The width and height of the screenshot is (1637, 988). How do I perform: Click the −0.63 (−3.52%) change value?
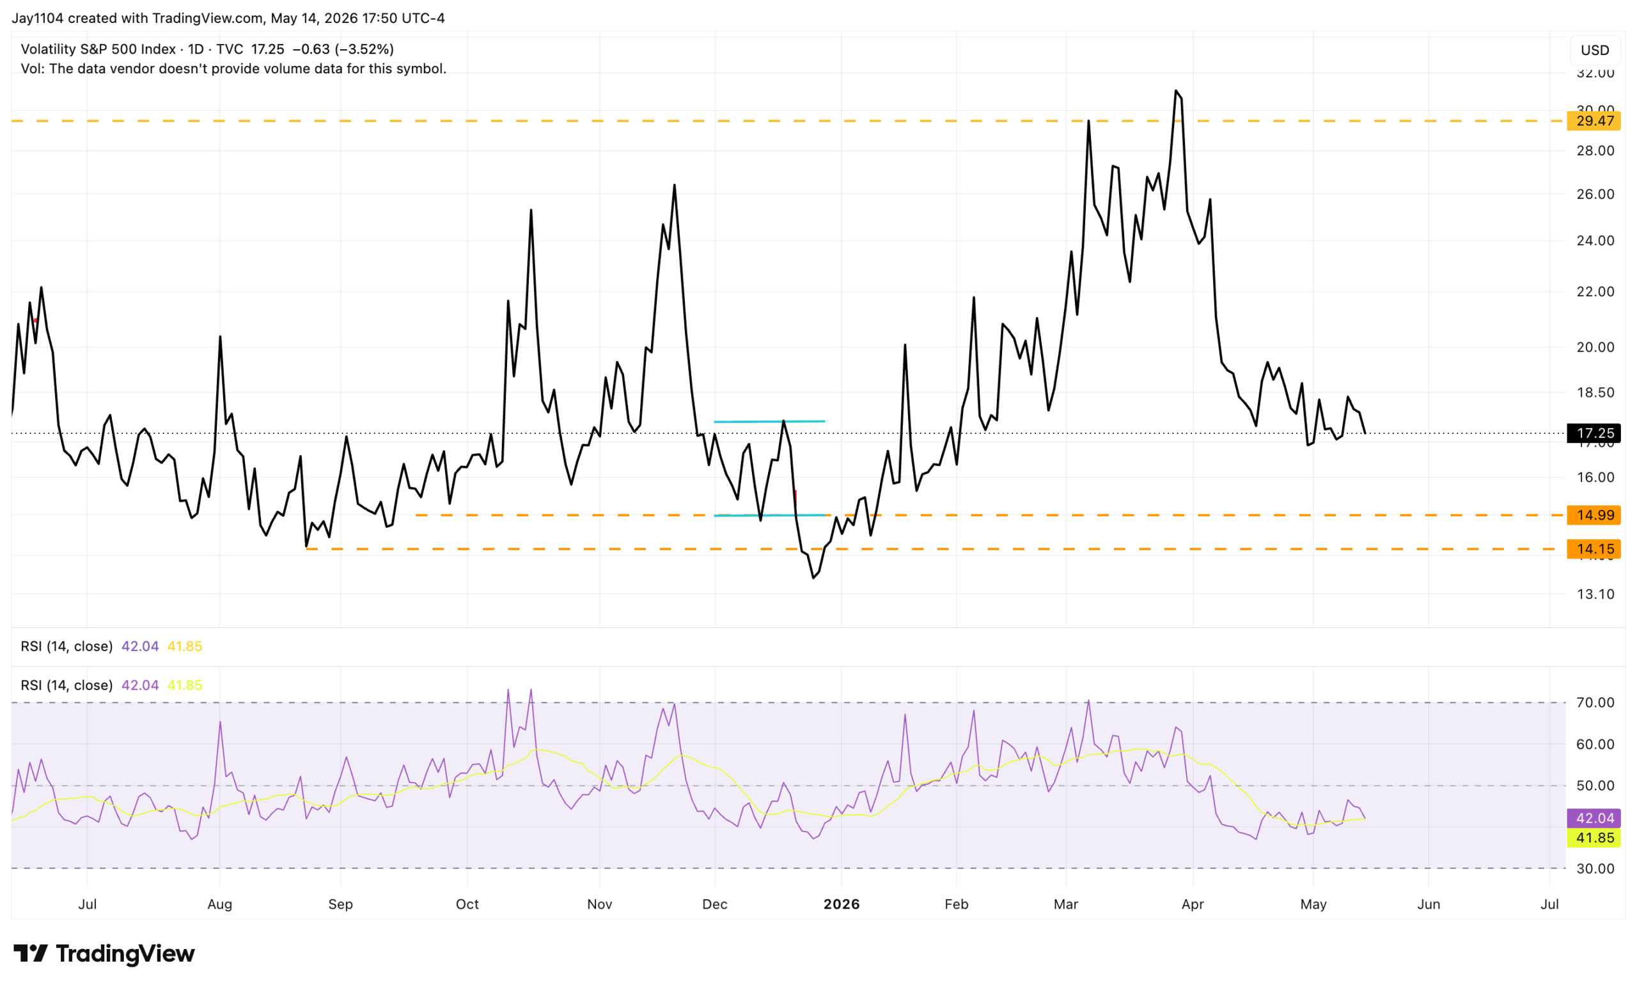pos(343,49)
